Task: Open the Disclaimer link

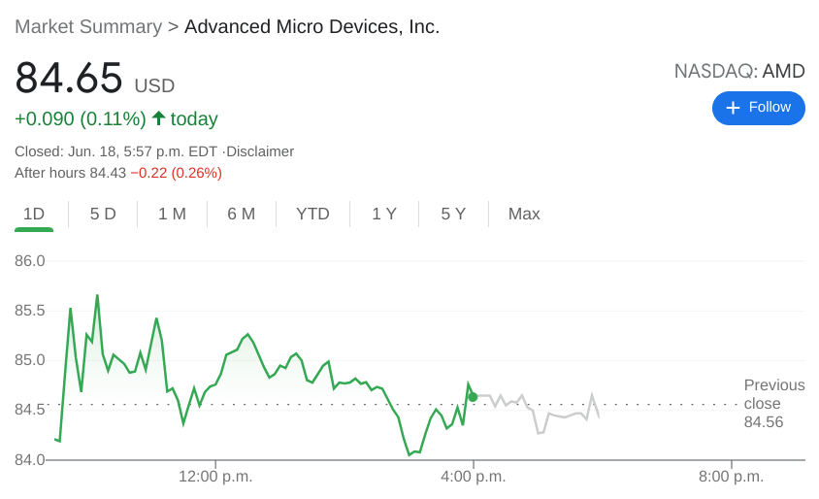Action: [260, 151]
